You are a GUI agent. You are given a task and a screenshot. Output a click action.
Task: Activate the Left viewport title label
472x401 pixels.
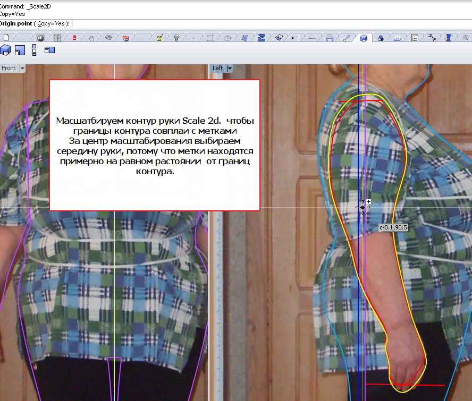(x=217, y=69)
